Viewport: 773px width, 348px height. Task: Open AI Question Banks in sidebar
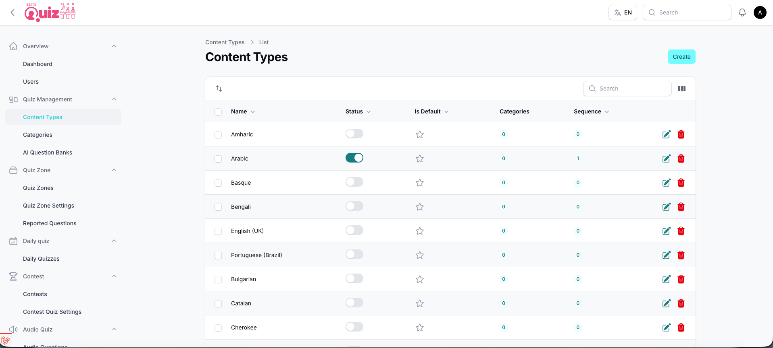[x=48, y=152]
